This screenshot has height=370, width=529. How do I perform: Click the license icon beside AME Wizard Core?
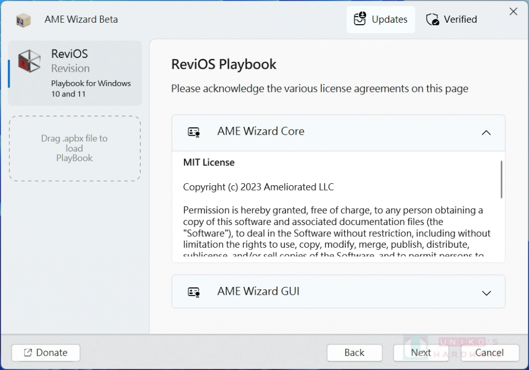194,132
